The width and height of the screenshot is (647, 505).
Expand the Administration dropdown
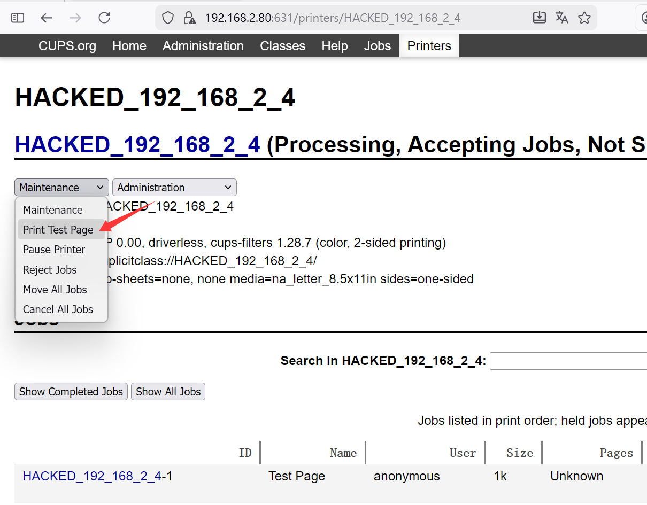click(174, 188)
